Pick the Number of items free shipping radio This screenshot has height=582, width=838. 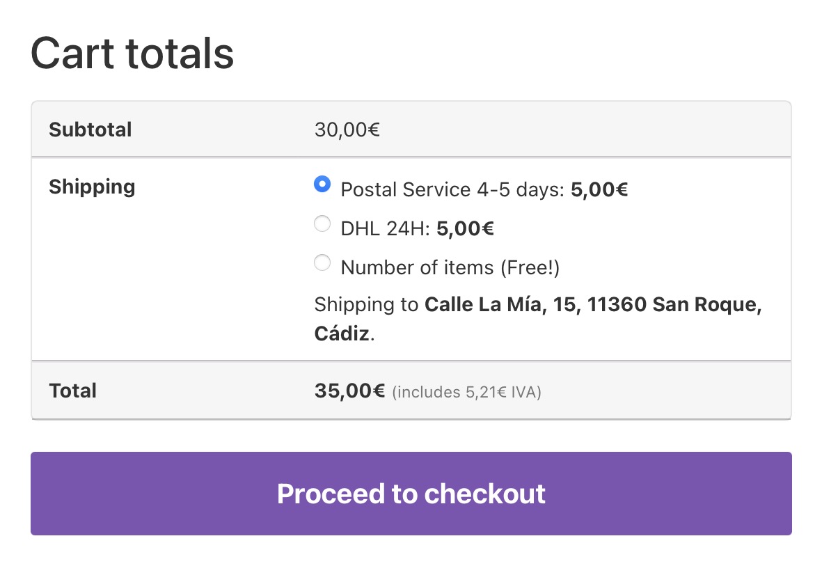point(322,263)
